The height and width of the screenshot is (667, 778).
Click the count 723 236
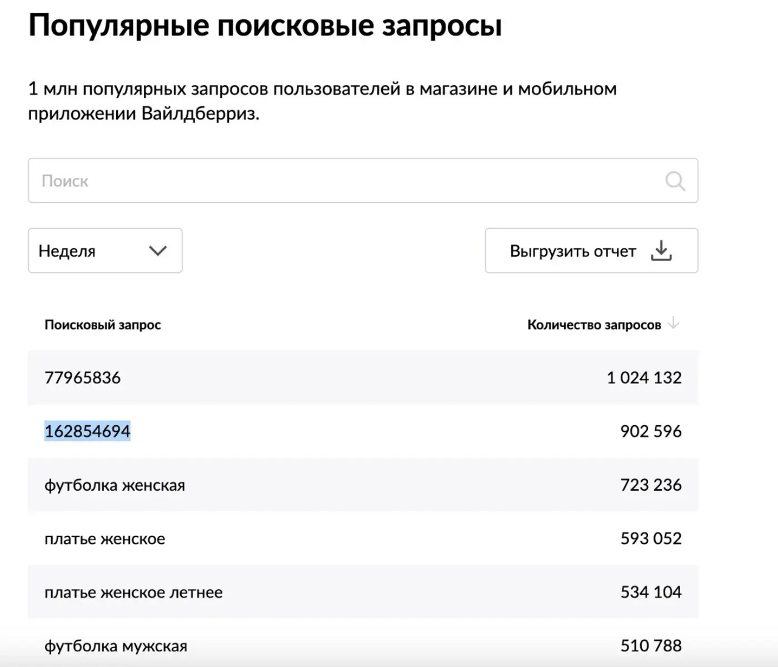[651, 485]
